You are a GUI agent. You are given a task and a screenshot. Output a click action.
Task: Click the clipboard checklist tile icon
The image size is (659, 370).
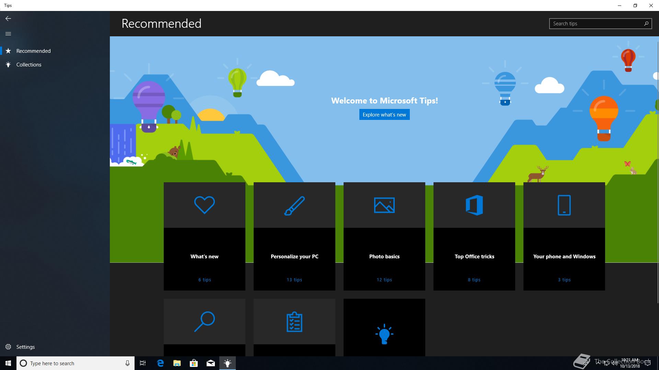pyautogui.click(x=294, y=322)
